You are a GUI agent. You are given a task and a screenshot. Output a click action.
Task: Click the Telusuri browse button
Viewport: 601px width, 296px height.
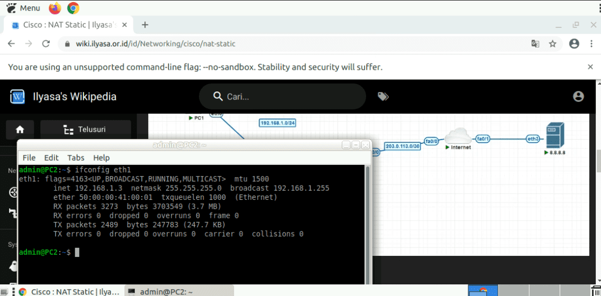[86, 129]
